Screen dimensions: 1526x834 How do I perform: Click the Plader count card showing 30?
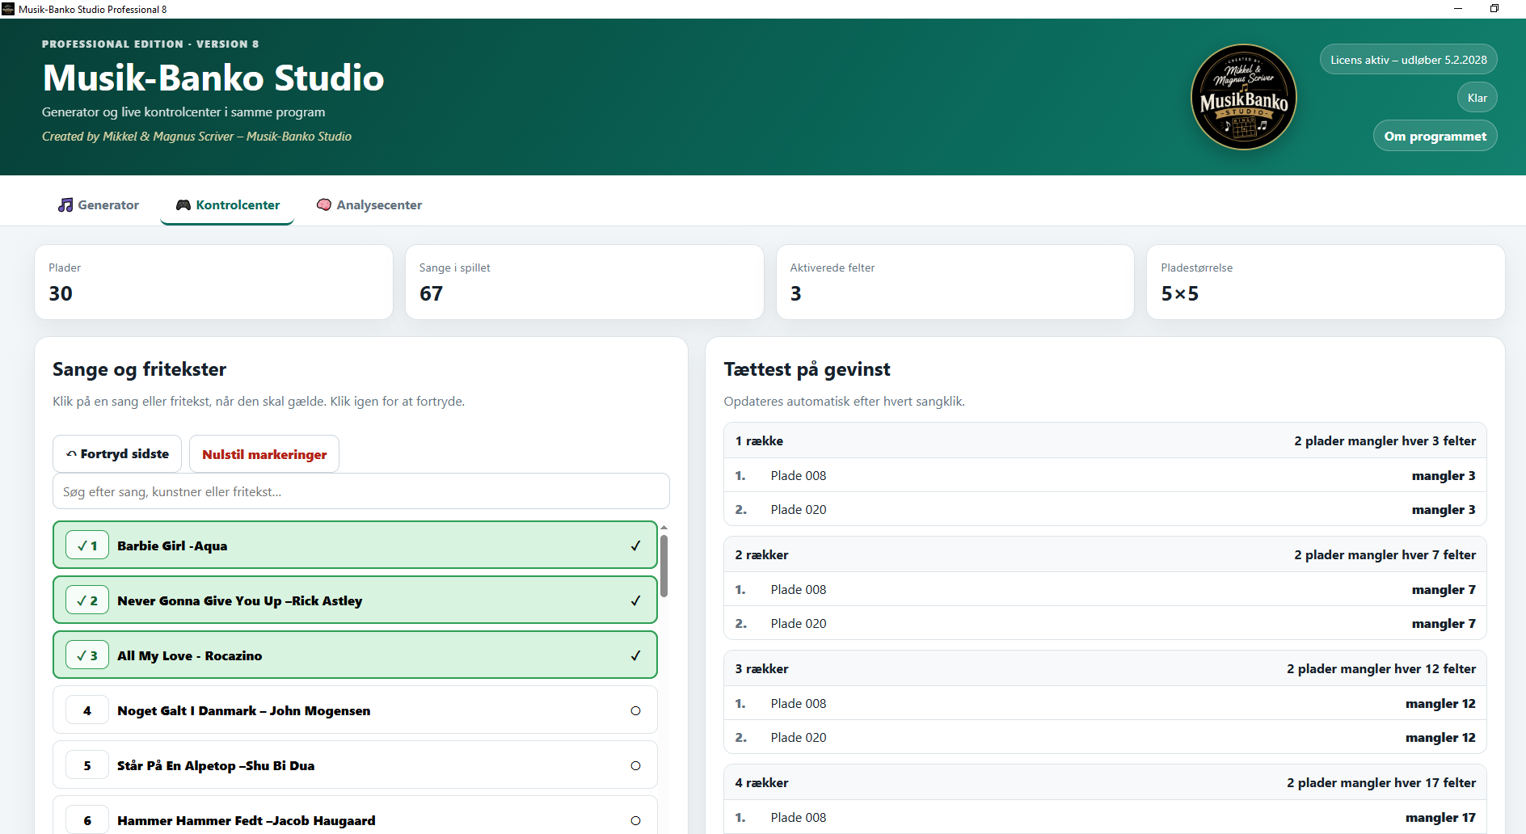click(213, 282)
